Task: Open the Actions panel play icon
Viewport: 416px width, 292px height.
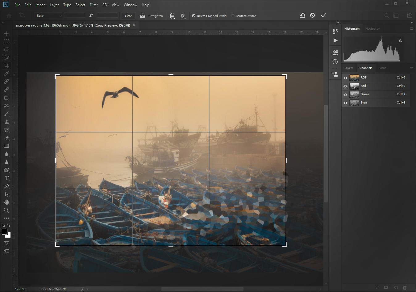Action: point(335,40)
